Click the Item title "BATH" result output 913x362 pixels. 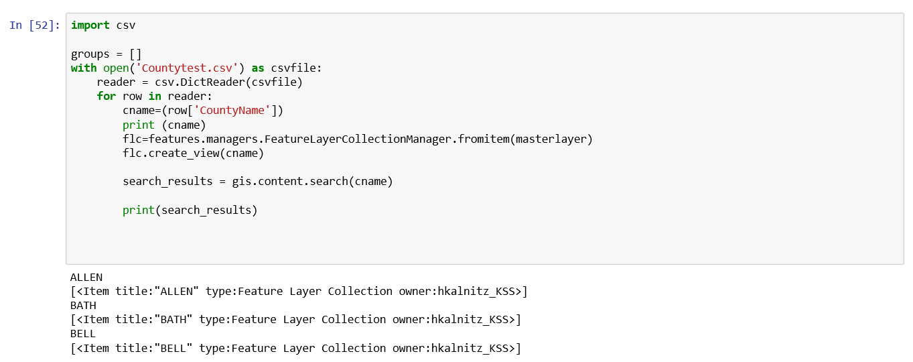295,320
